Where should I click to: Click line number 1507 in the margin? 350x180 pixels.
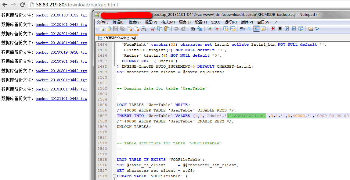coord(102,116)
